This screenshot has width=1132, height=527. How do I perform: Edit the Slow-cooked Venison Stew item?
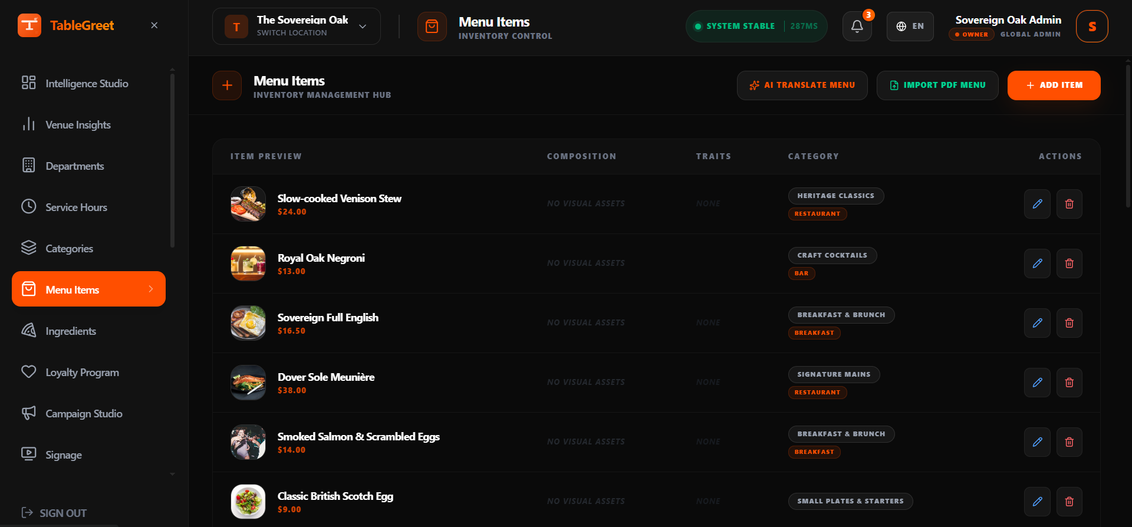point(1037,204)
